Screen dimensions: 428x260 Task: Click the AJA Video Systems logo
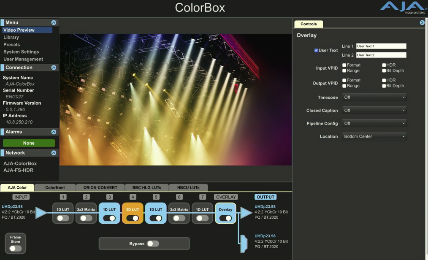[x=404, y=8]
